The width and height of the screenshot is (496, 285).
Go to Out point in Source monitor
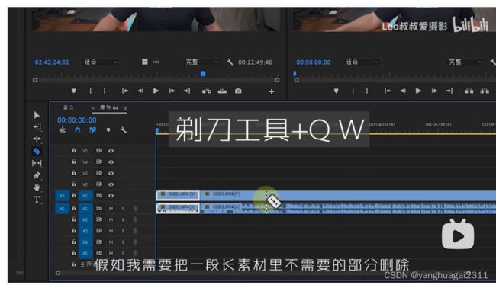point(187,91)
